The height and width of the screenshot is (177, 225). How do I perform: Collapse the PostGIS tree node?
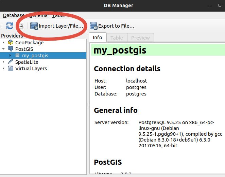[3, 49]
